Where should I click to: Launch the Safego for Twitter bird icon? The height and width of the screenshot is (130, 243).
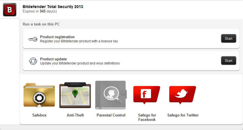tap(183, 94)
